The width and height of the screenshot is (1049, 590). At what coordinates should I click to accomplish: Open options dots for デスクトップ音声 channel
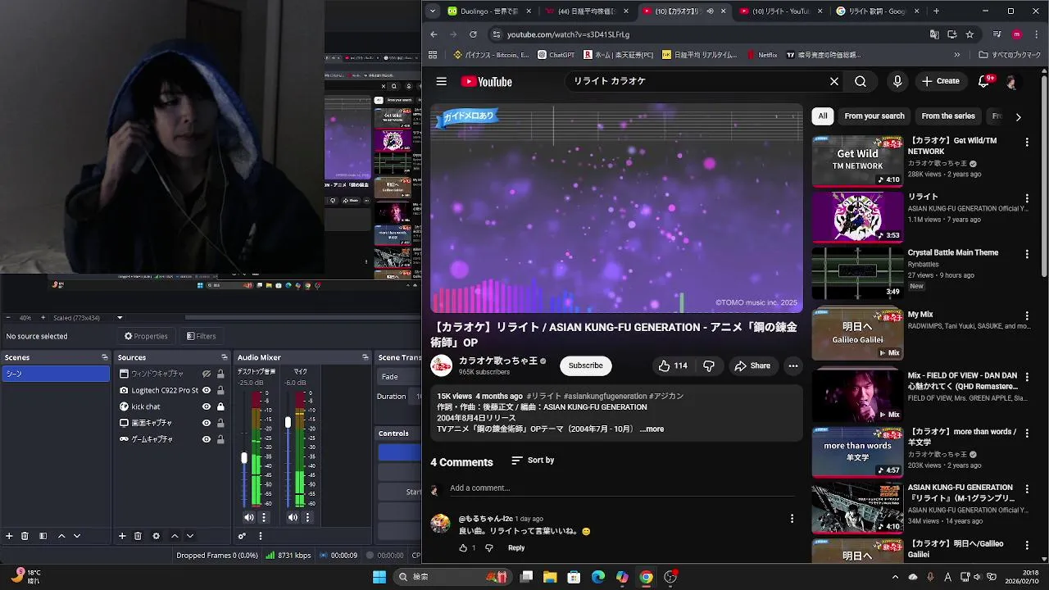click(x=264, y=517)
